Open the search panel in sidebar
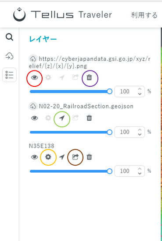162x241 pixels. [10, 37]
